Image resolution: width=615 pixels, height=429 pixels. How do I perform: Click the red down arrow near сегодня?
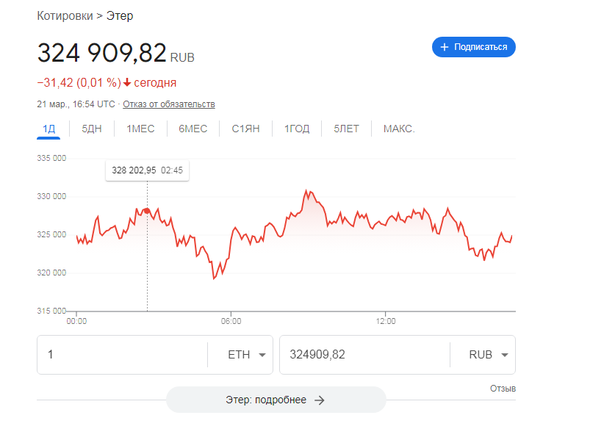(127, 82)
